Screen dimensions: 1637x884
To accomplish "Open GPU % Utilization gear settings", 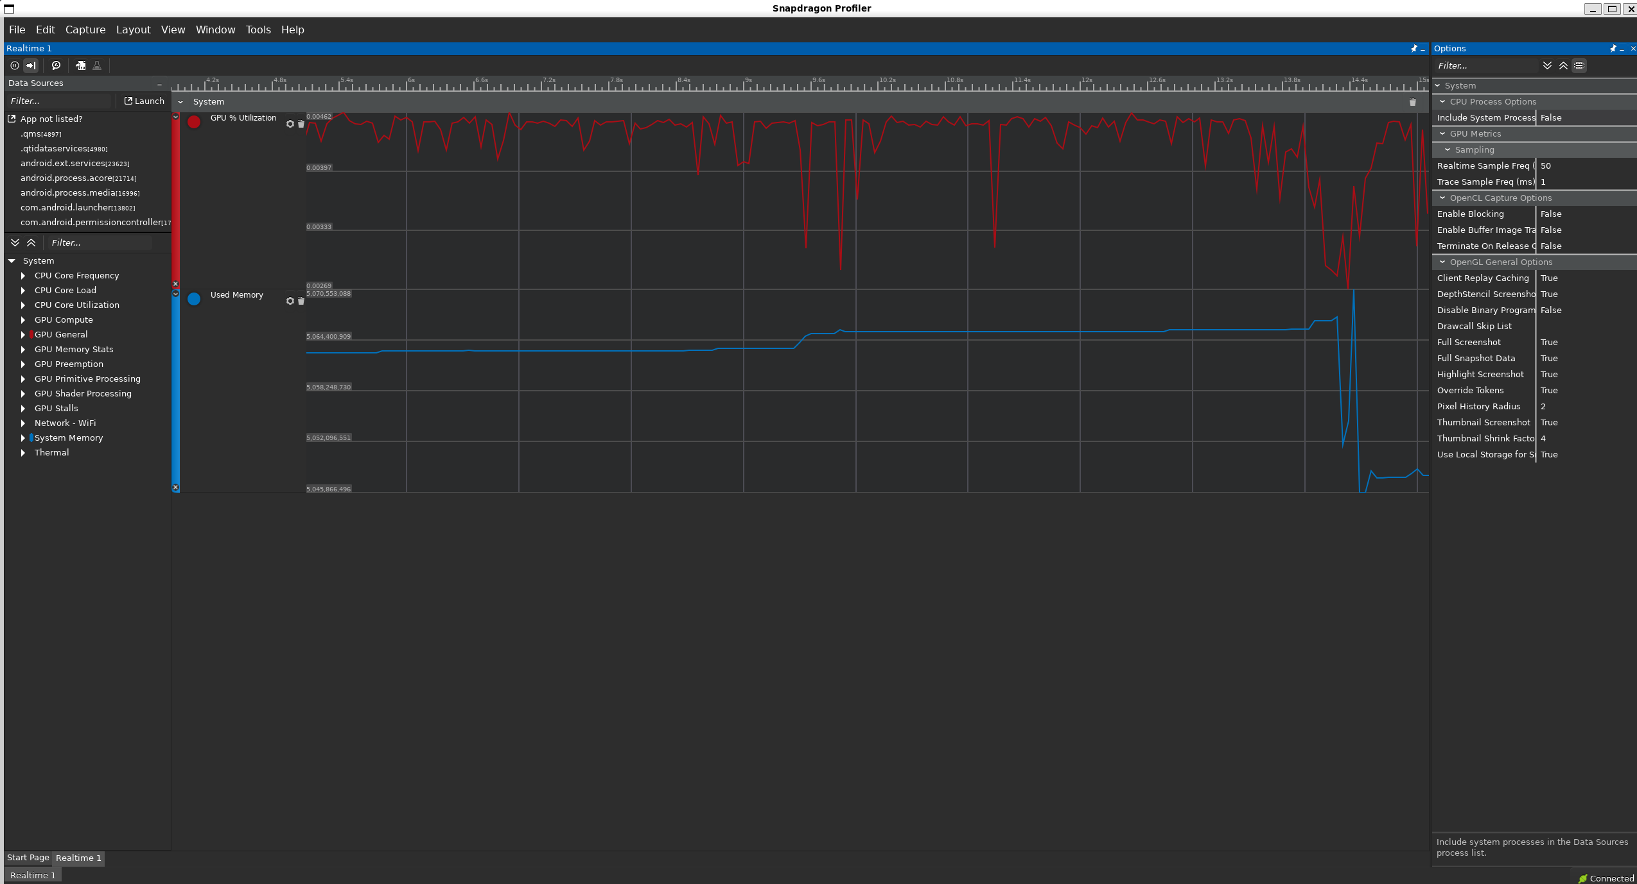I will click(x=290, y=124).
